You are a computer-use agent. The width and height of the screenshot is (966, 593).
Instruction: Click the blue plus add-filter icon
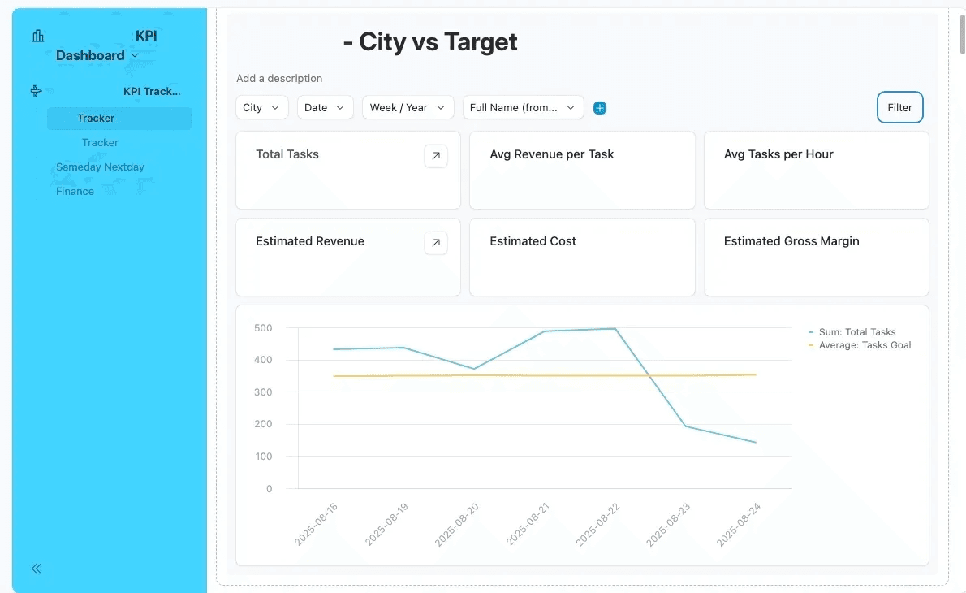coord(600,108)
